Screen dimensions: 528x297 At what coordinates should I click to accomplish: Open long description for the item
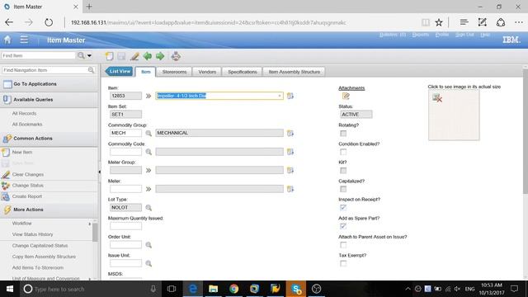click(290, 96)
